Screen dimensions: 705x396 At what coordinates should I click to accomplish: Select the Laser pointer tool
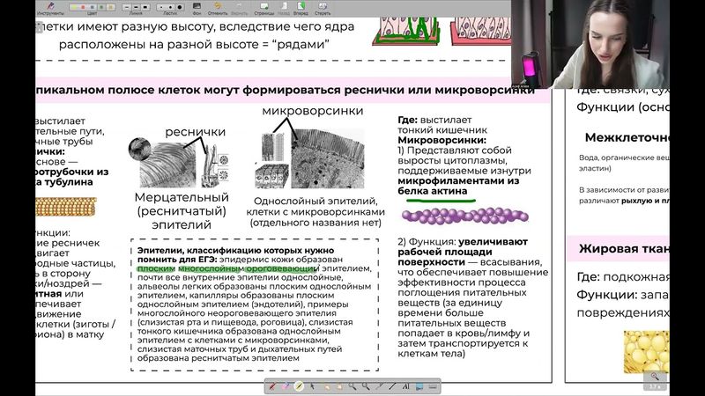(379, 386)
